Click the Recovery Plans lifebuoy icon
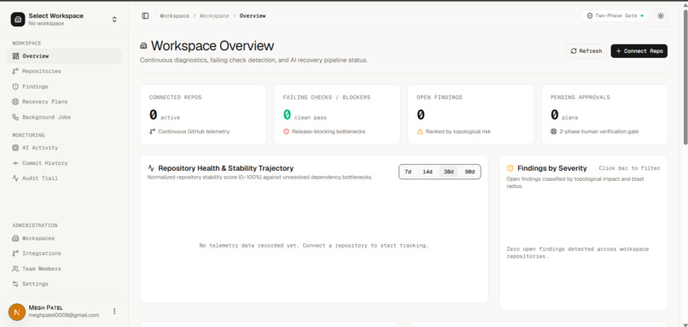 point(15,102)
